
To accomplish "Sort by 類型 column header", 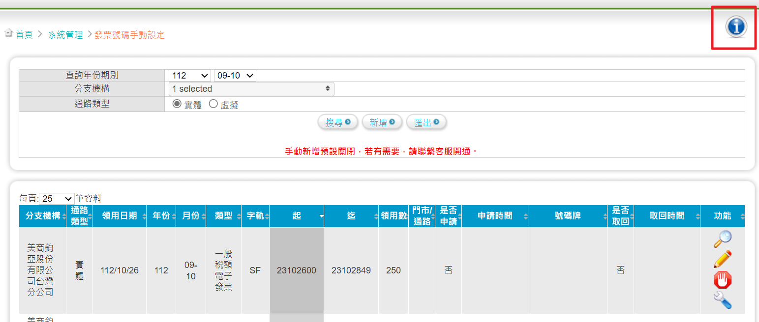I will point(224,216).
